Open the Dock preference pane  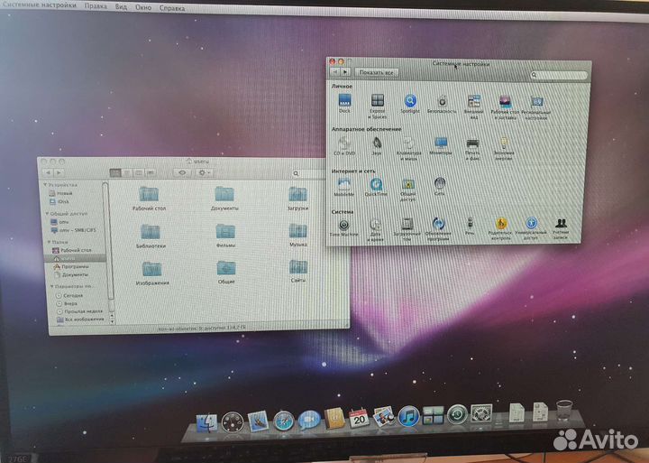coord(344,102)
